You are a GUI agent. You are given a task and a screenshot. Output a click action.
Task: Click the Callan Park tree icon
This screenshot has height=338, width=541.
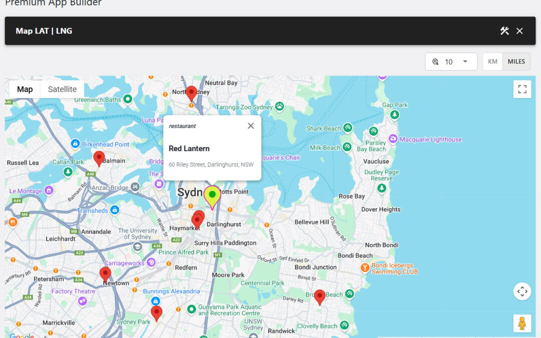coord(68,171)
